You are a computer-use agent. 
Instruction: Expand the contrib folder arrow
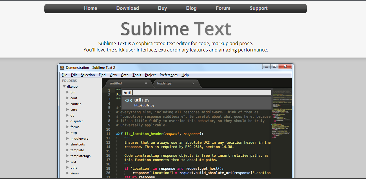(68, 104)
